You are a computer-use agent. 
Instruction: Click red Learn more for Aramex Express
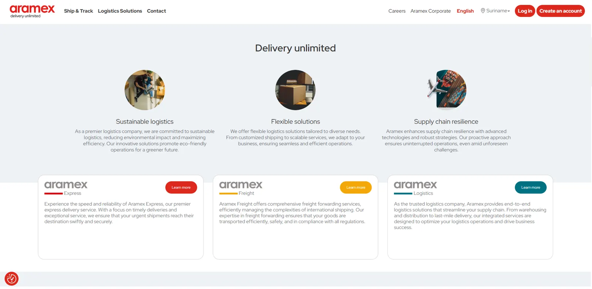tap(181, 187)
